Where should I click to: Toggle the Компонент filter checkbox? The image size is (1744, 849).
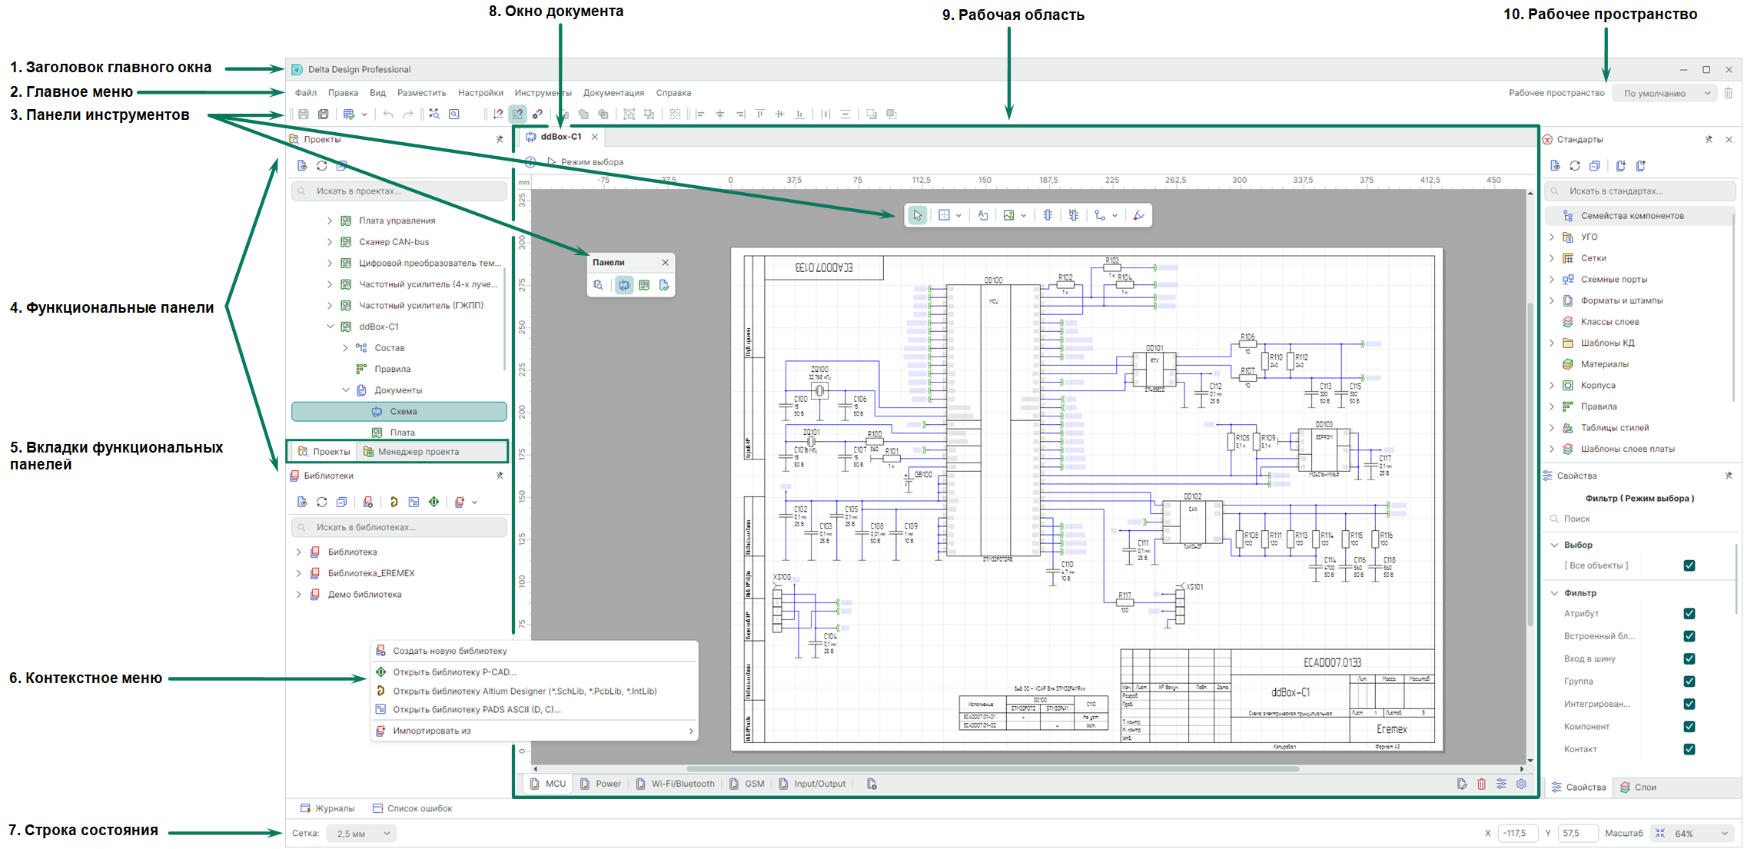click(x=1689, y=727)
